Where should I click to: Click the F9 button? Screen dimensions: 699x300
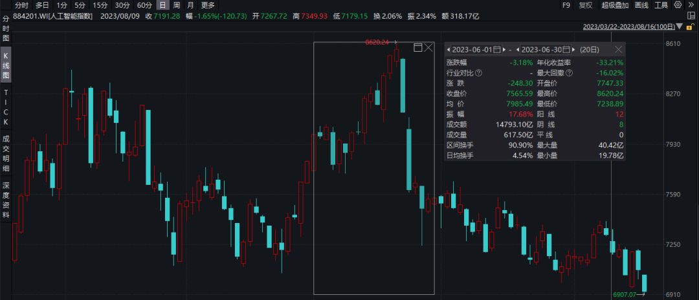(x=566, y=5)
